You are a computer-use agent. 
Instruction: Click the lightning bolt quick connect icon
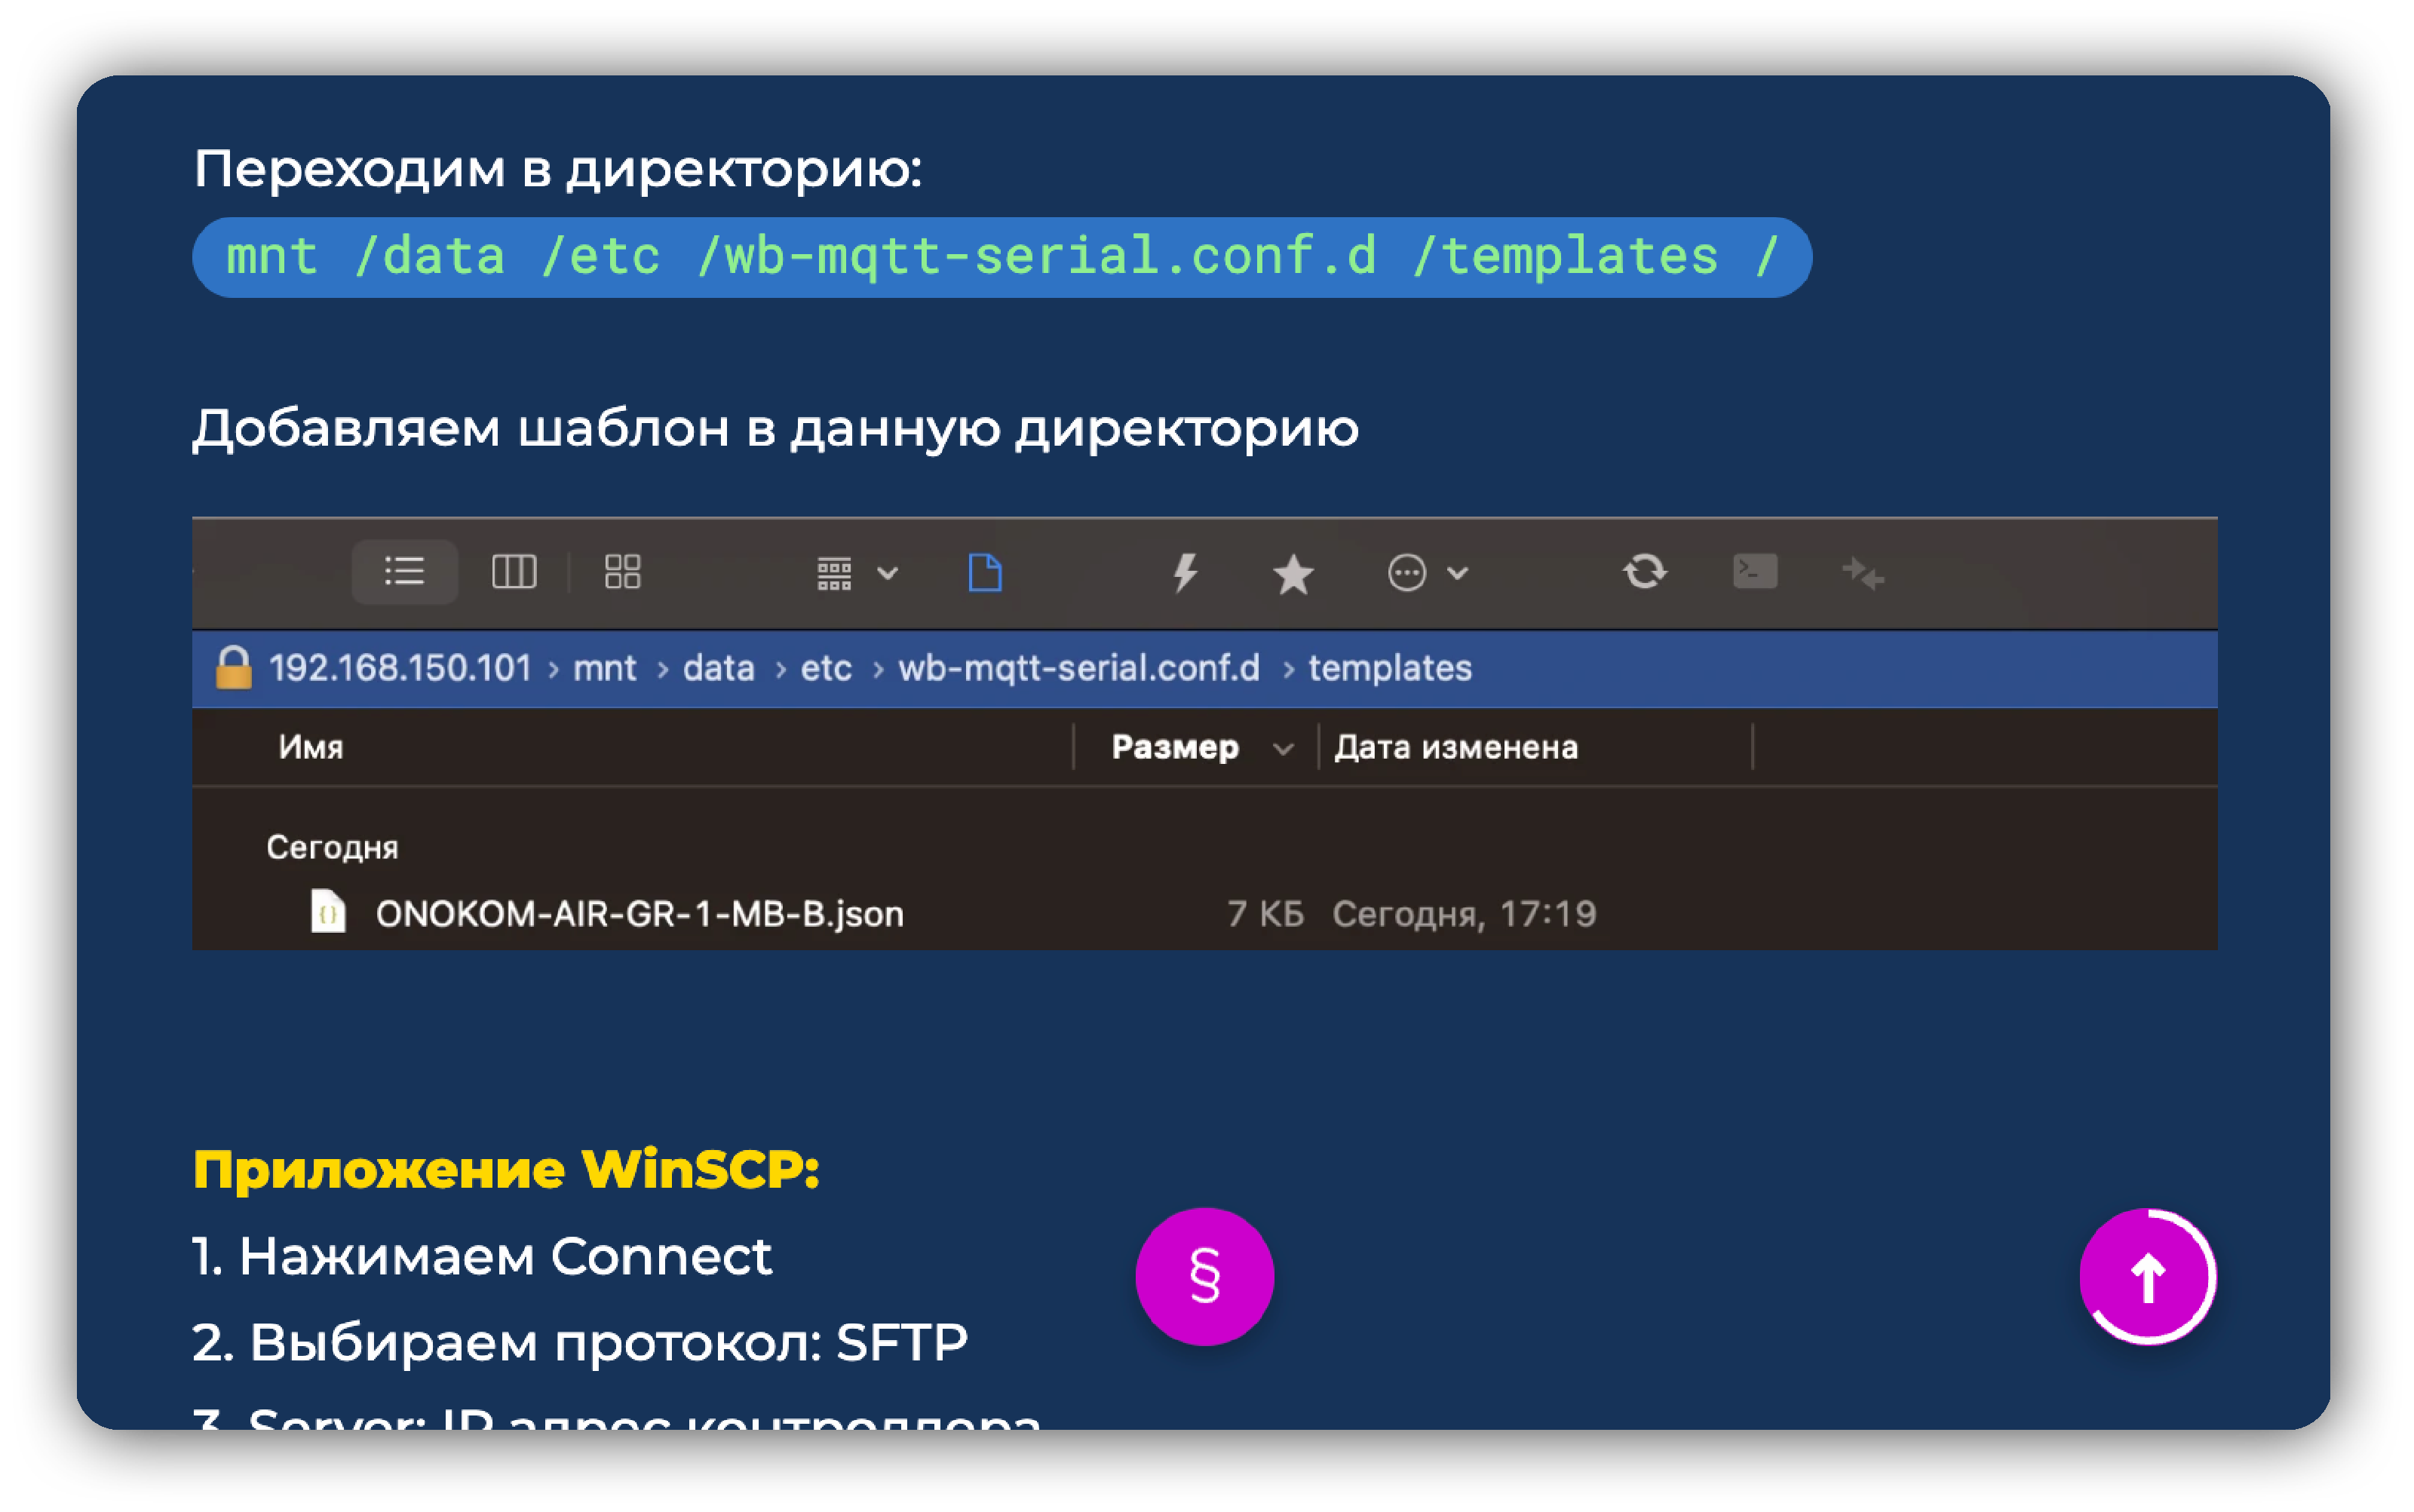click(1185, 573)
